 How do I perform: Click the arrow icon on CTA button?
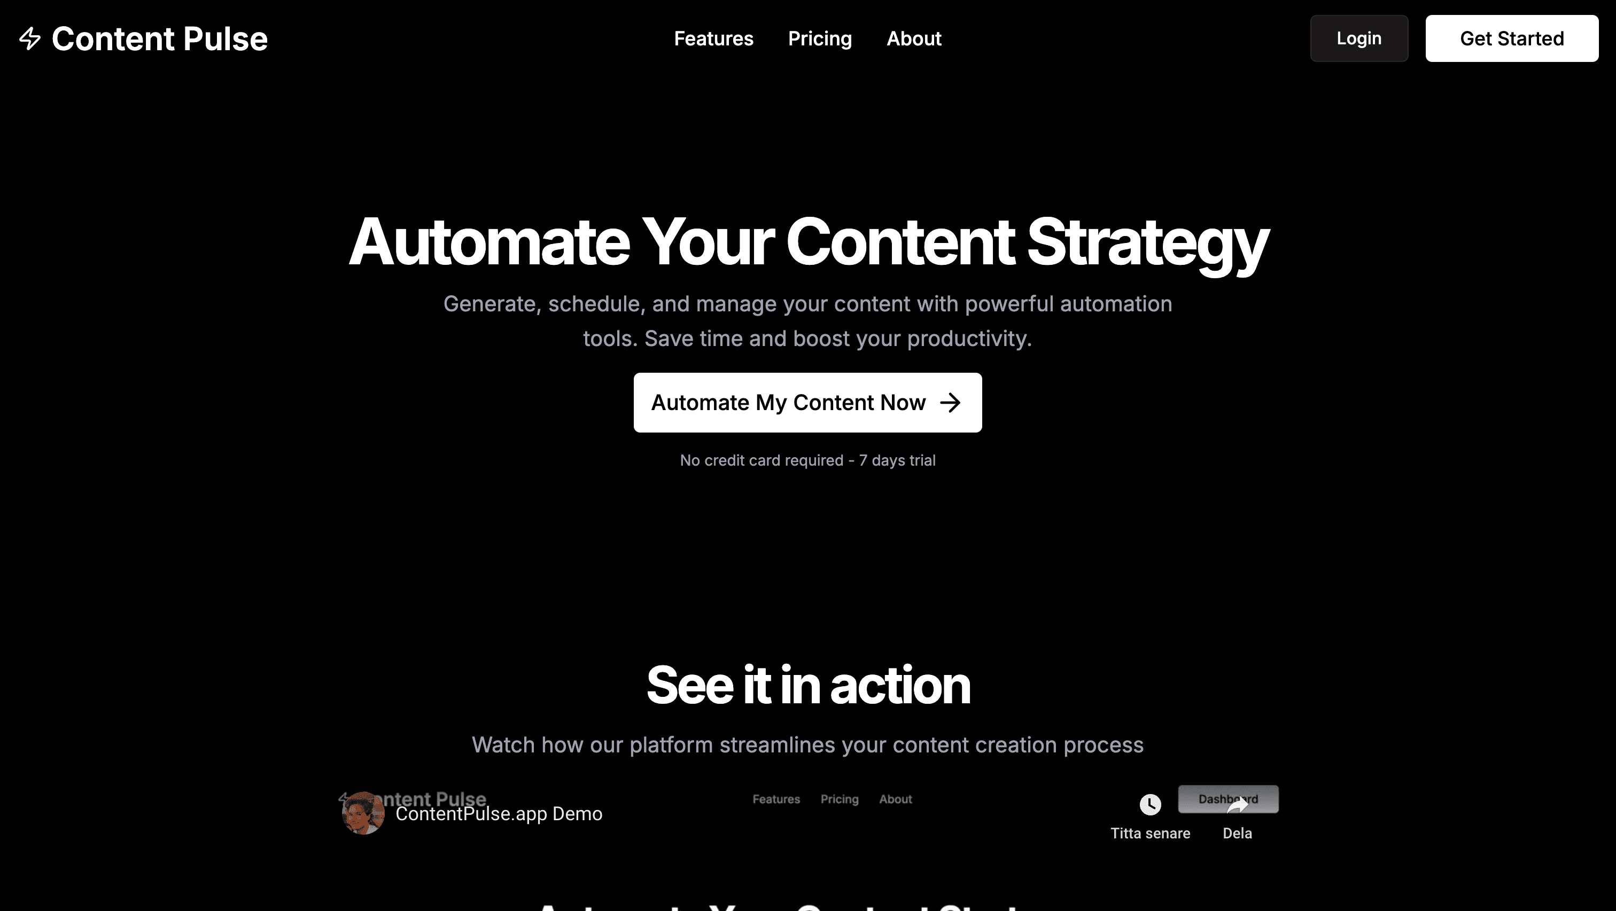click(x=951, y=402)
